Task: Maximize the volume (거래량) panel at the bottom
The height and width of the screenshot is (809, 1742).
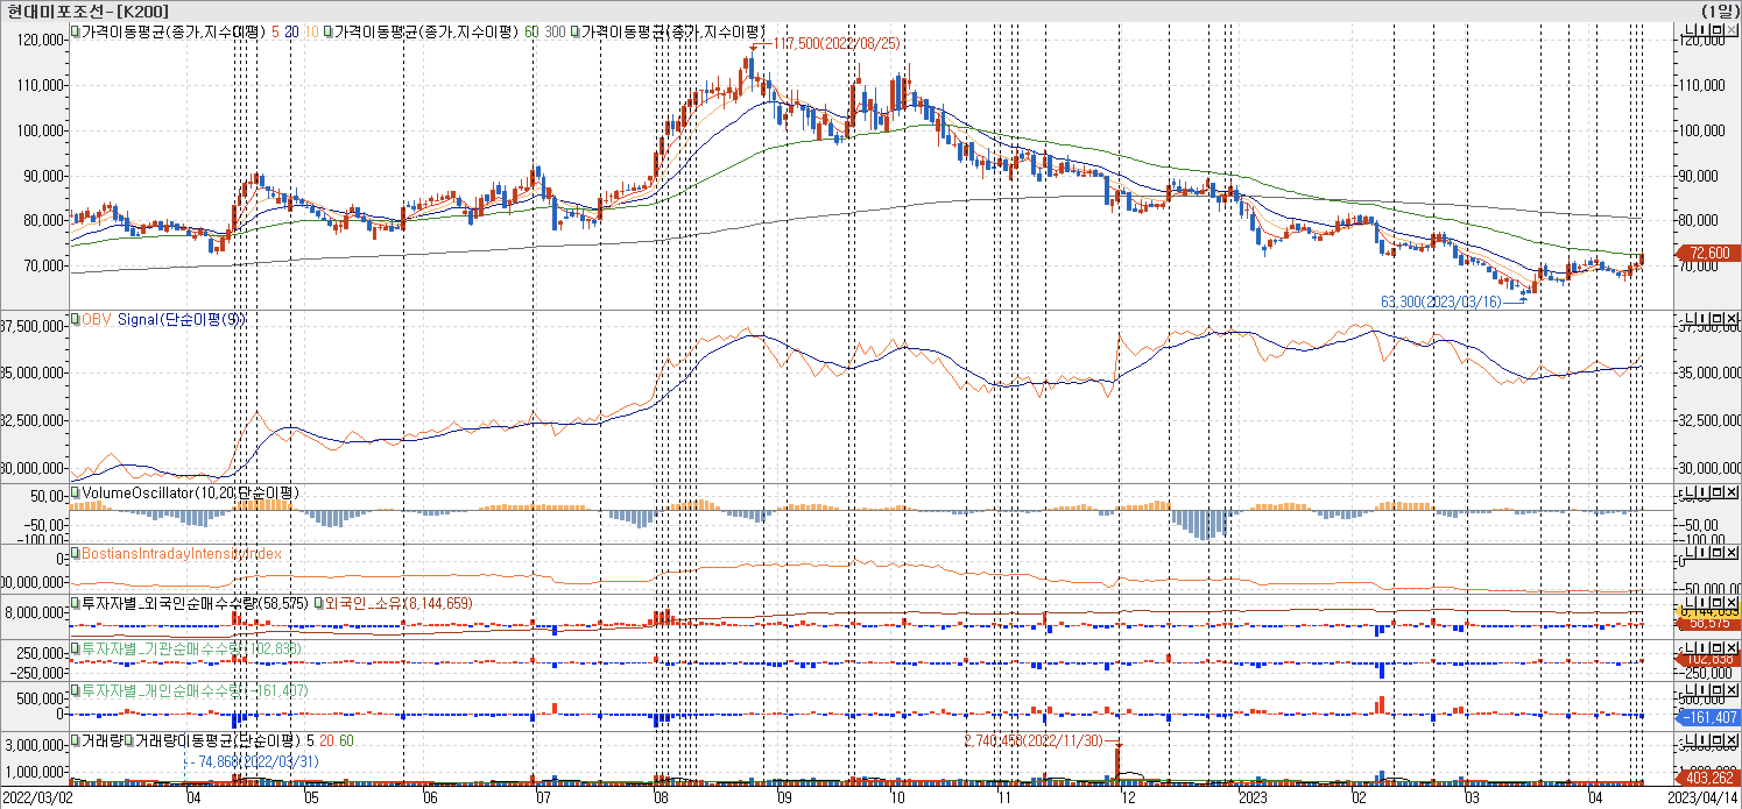Action: [1716, 740]
